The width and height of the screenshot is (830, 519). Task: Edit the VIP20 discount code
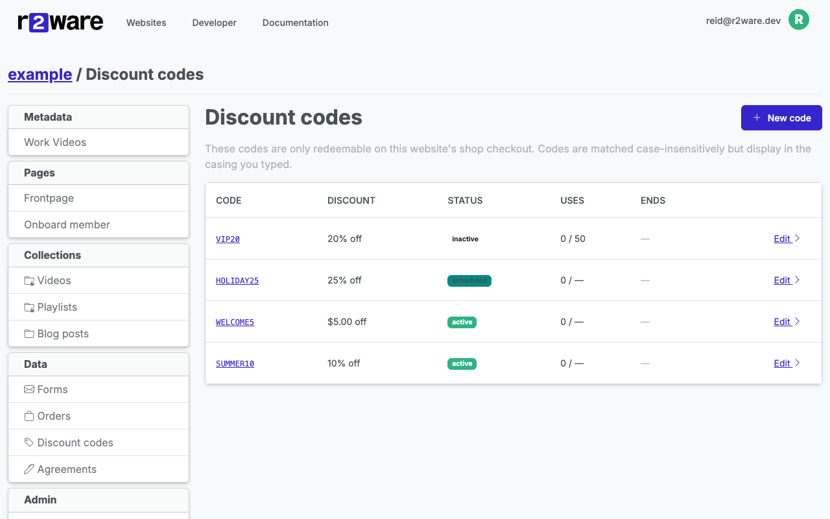coord(787,239)
